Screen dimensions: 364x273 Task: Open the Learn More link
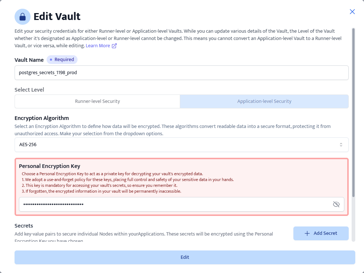pyautogui.click(x=98, y=46)
